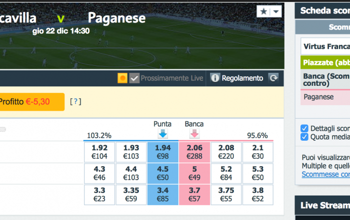Open the [?] profit help link
Screen dimensions: 350x220
tap(75, 102)
